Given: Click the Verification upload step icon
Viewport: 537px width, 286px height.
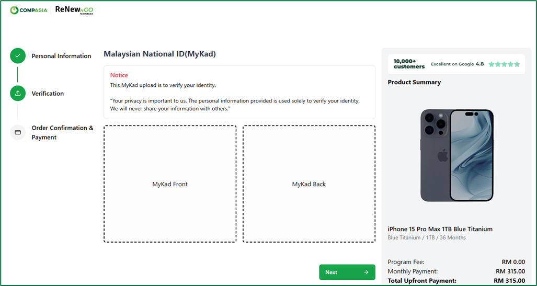Looking at the screenshot, I should click(x=18, y=93).
